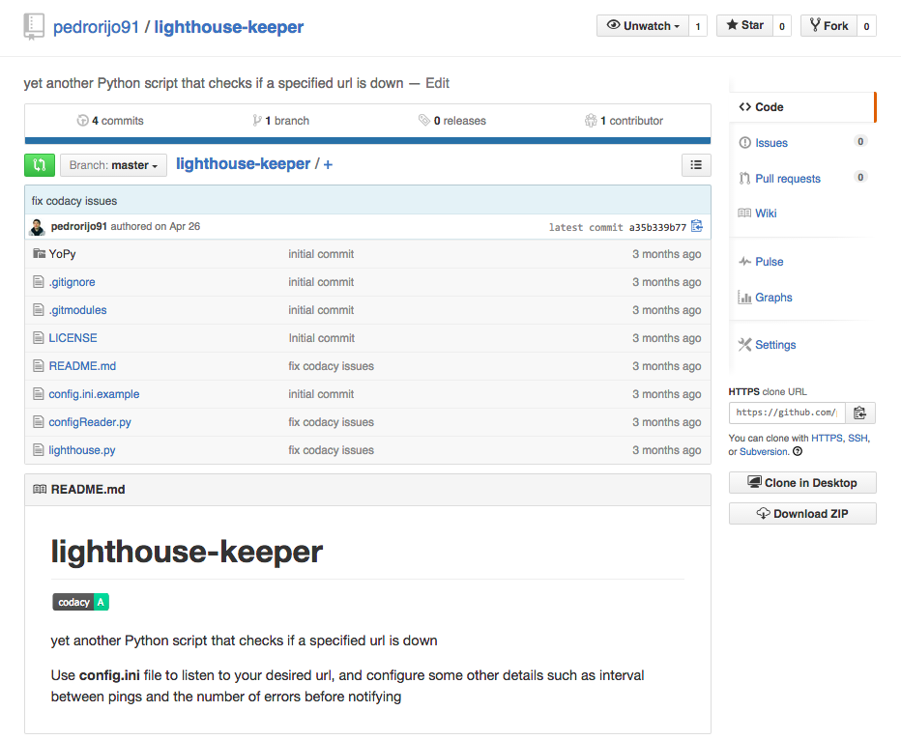
Task: Edit the repository description
Action: coord(437,83)
